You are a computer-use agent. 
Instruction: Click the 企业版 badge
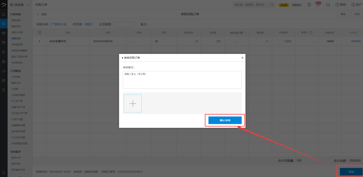tap(284, 5)
